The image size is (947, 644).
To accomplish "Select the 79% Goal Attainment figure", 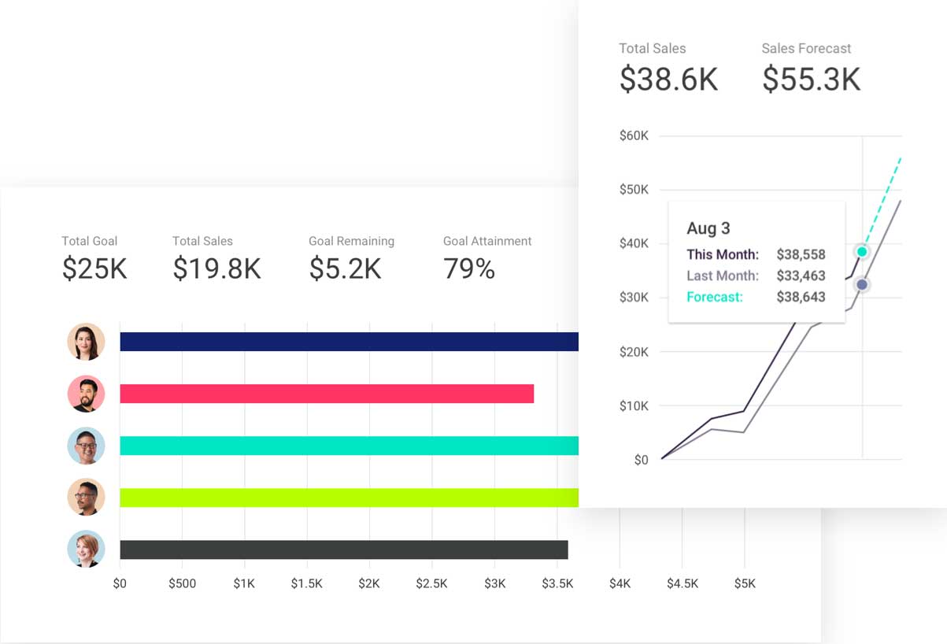I will pos(469,268).
